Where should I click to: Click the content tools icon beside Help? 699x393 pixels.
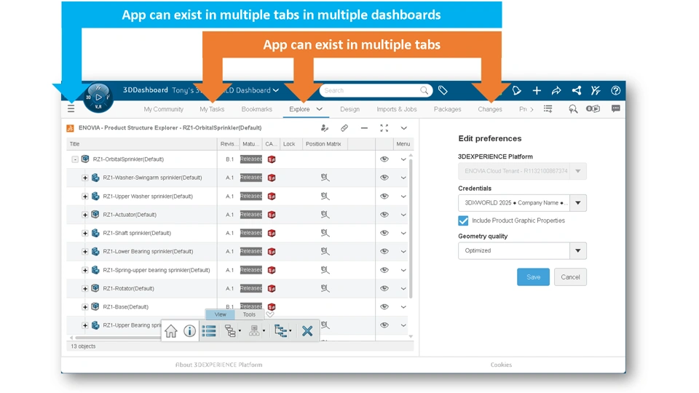[x=596, y=90]
